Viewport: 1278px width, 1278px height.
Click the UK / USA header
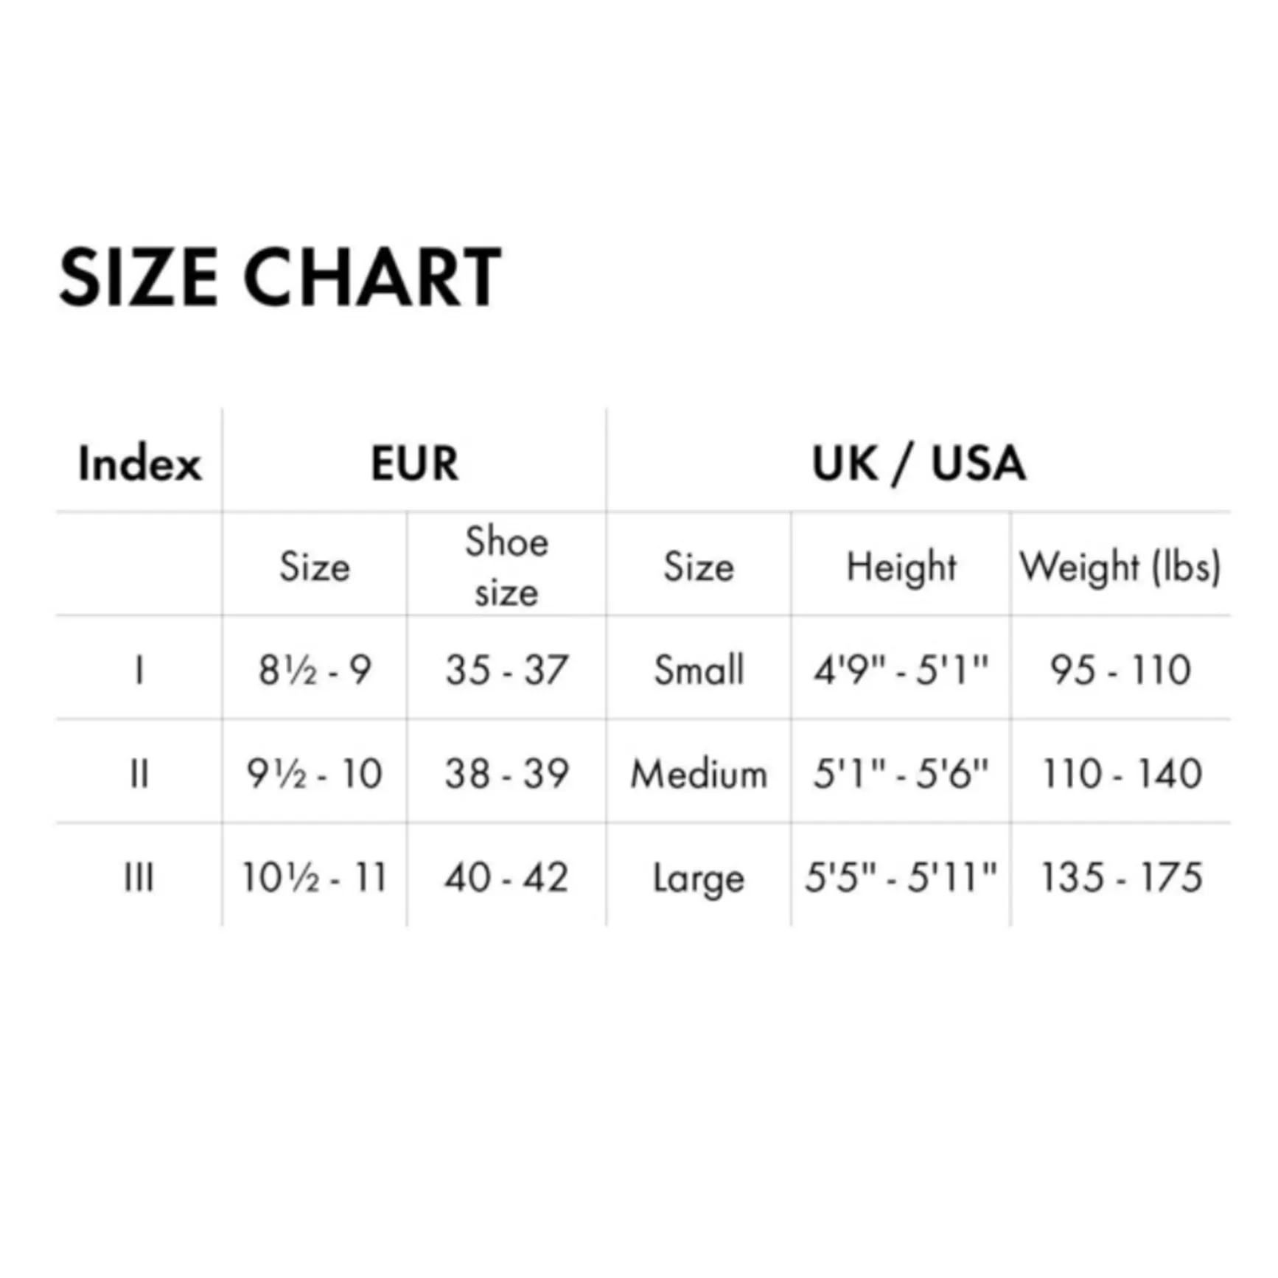click(x=918, y=464)
